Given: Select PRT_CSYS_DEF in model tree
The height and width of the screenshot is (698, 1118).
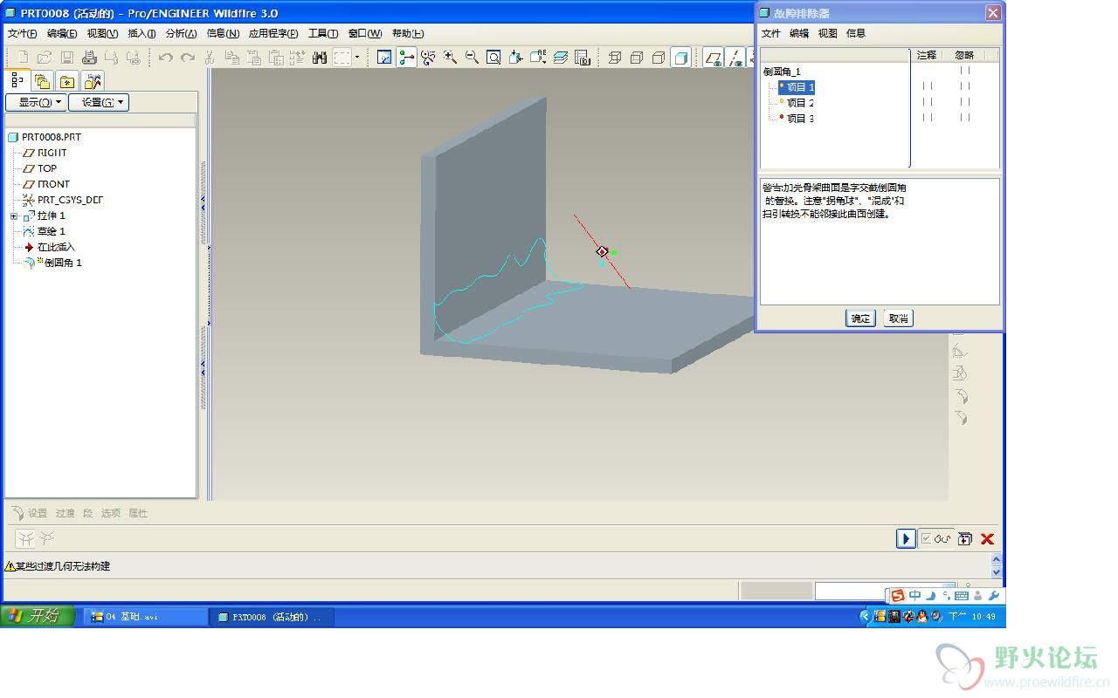Looking at the screenshot, I should pyautogui.click(x=70, y=200).
